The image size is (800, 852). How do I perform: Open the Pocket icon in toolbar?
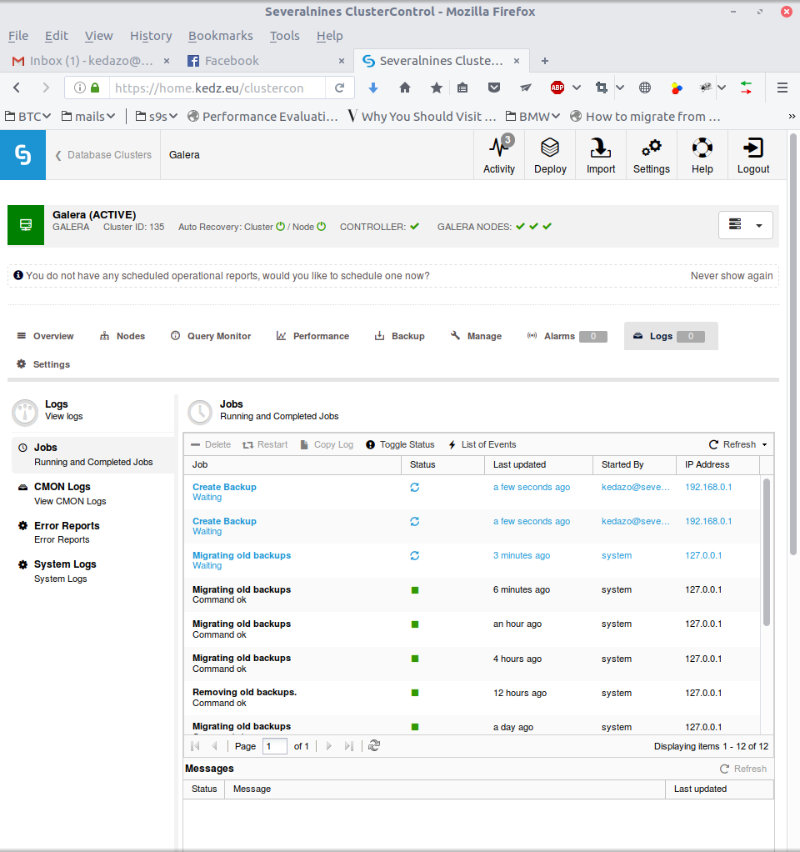pos(493,88)
